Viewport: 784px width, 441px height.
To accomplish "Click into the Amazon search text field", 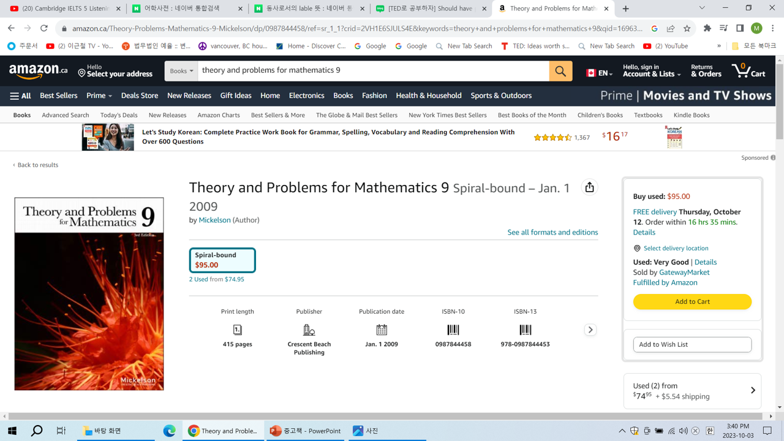I will coord(374,71).
